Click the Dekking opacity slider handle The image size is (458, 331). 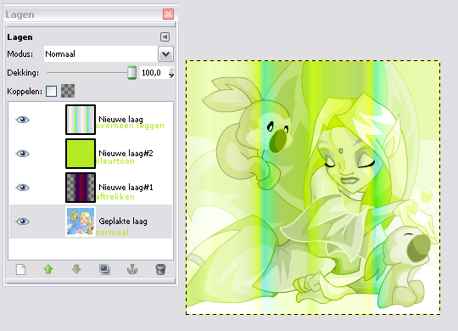tap(132, 72)
